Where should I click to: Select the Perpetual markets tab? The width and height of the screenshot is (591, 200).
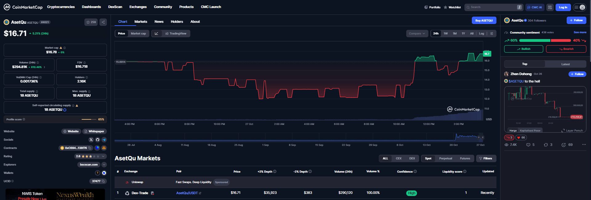point(446,158)
